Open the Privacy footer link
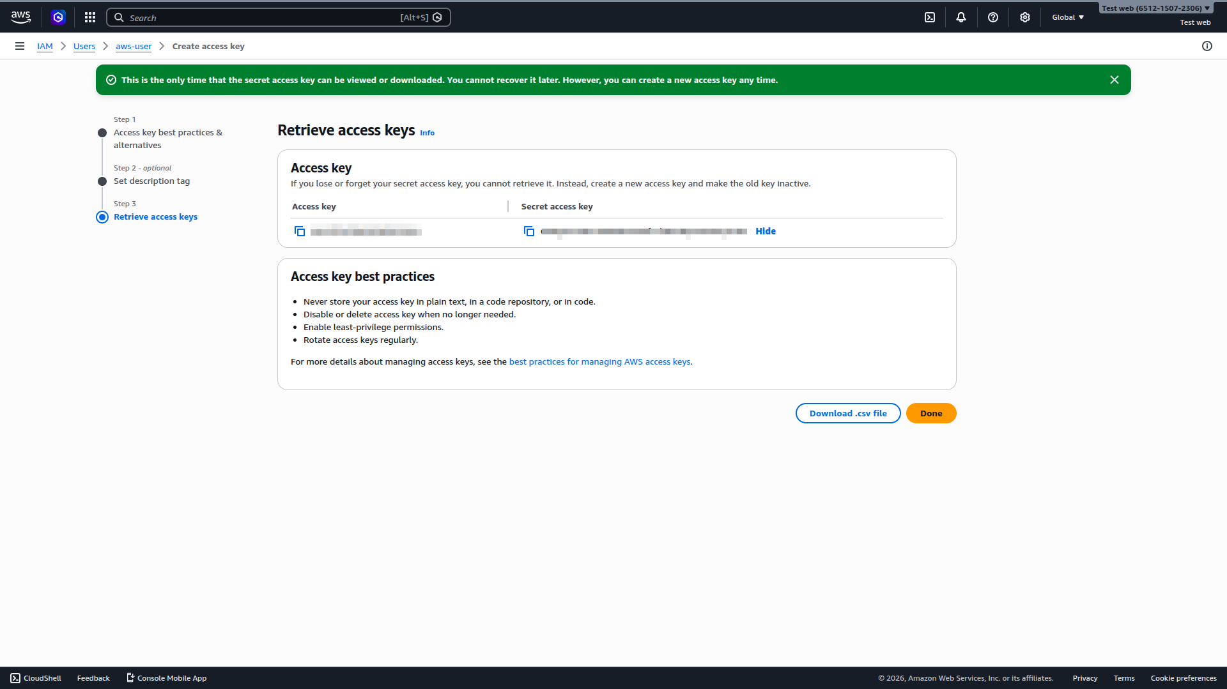1227x689 pixels. 1085,678
